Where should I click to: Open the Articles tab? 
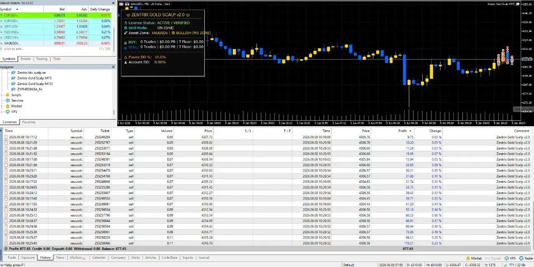(x=151, y=257)
